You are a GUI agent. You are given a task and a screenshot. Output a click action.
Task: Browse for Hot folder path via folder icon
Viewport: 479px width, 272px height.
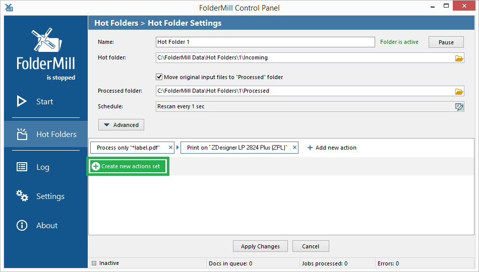(459, 58)
